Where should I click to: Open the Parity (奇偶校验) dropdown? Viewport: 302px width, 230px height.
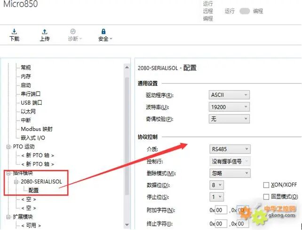(x=229, y=119)
